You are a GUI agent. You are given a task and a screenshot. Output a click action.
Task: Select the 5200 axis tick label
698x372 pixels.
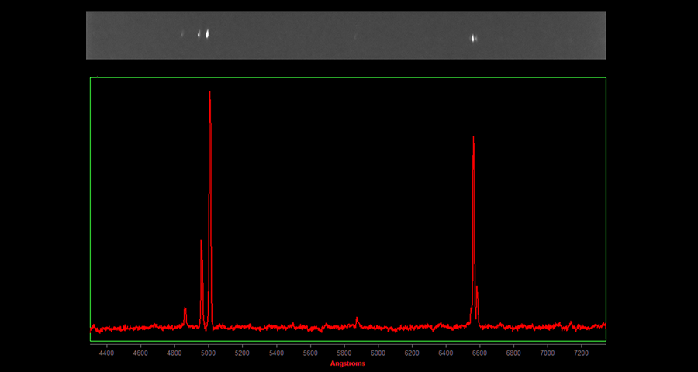242,353
